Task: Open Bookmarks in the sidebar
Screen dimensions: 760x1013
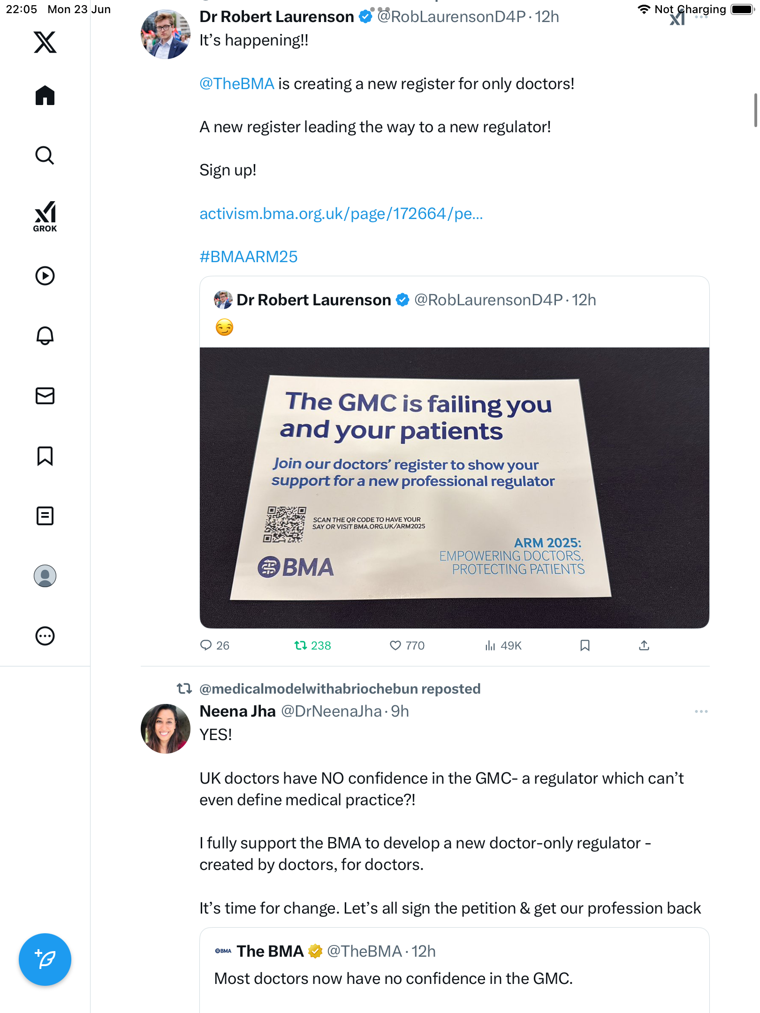Action: point(45,456)
